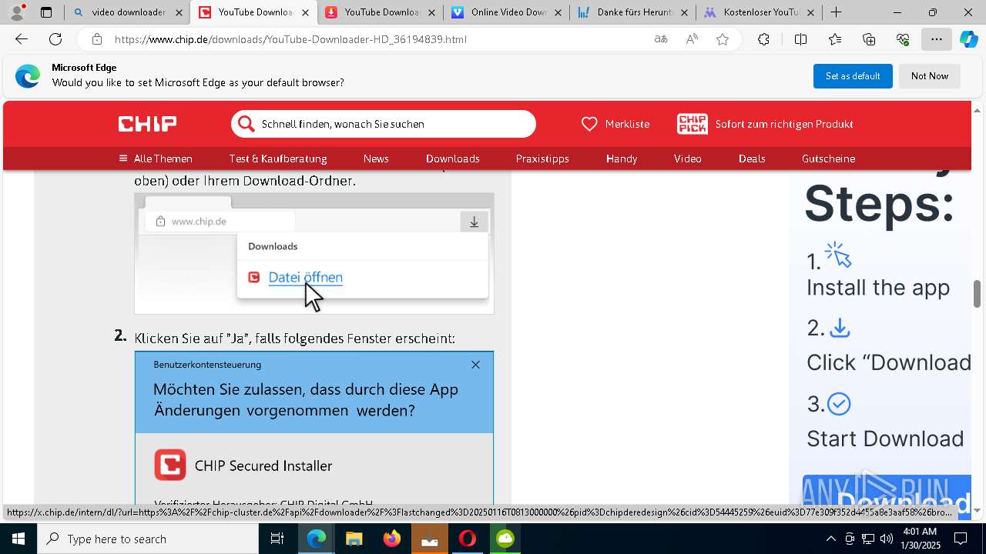The image size is (986, 554).
Task: Dismiss with the Not Now button
Action: tap(930, 76)
